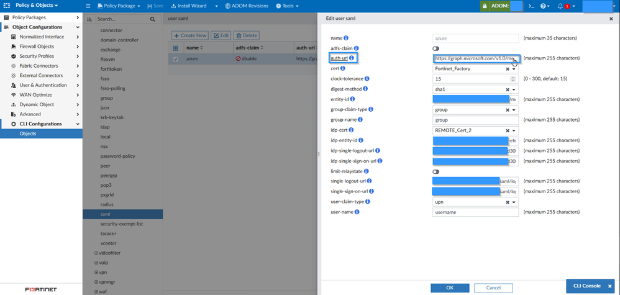
Task: Click the clock-tolerance number field
Action: [476, 79]
